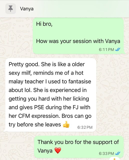Tap the thumbs up emoji in received message
Viewport: 129px width, 160px height.
[66, 124]
